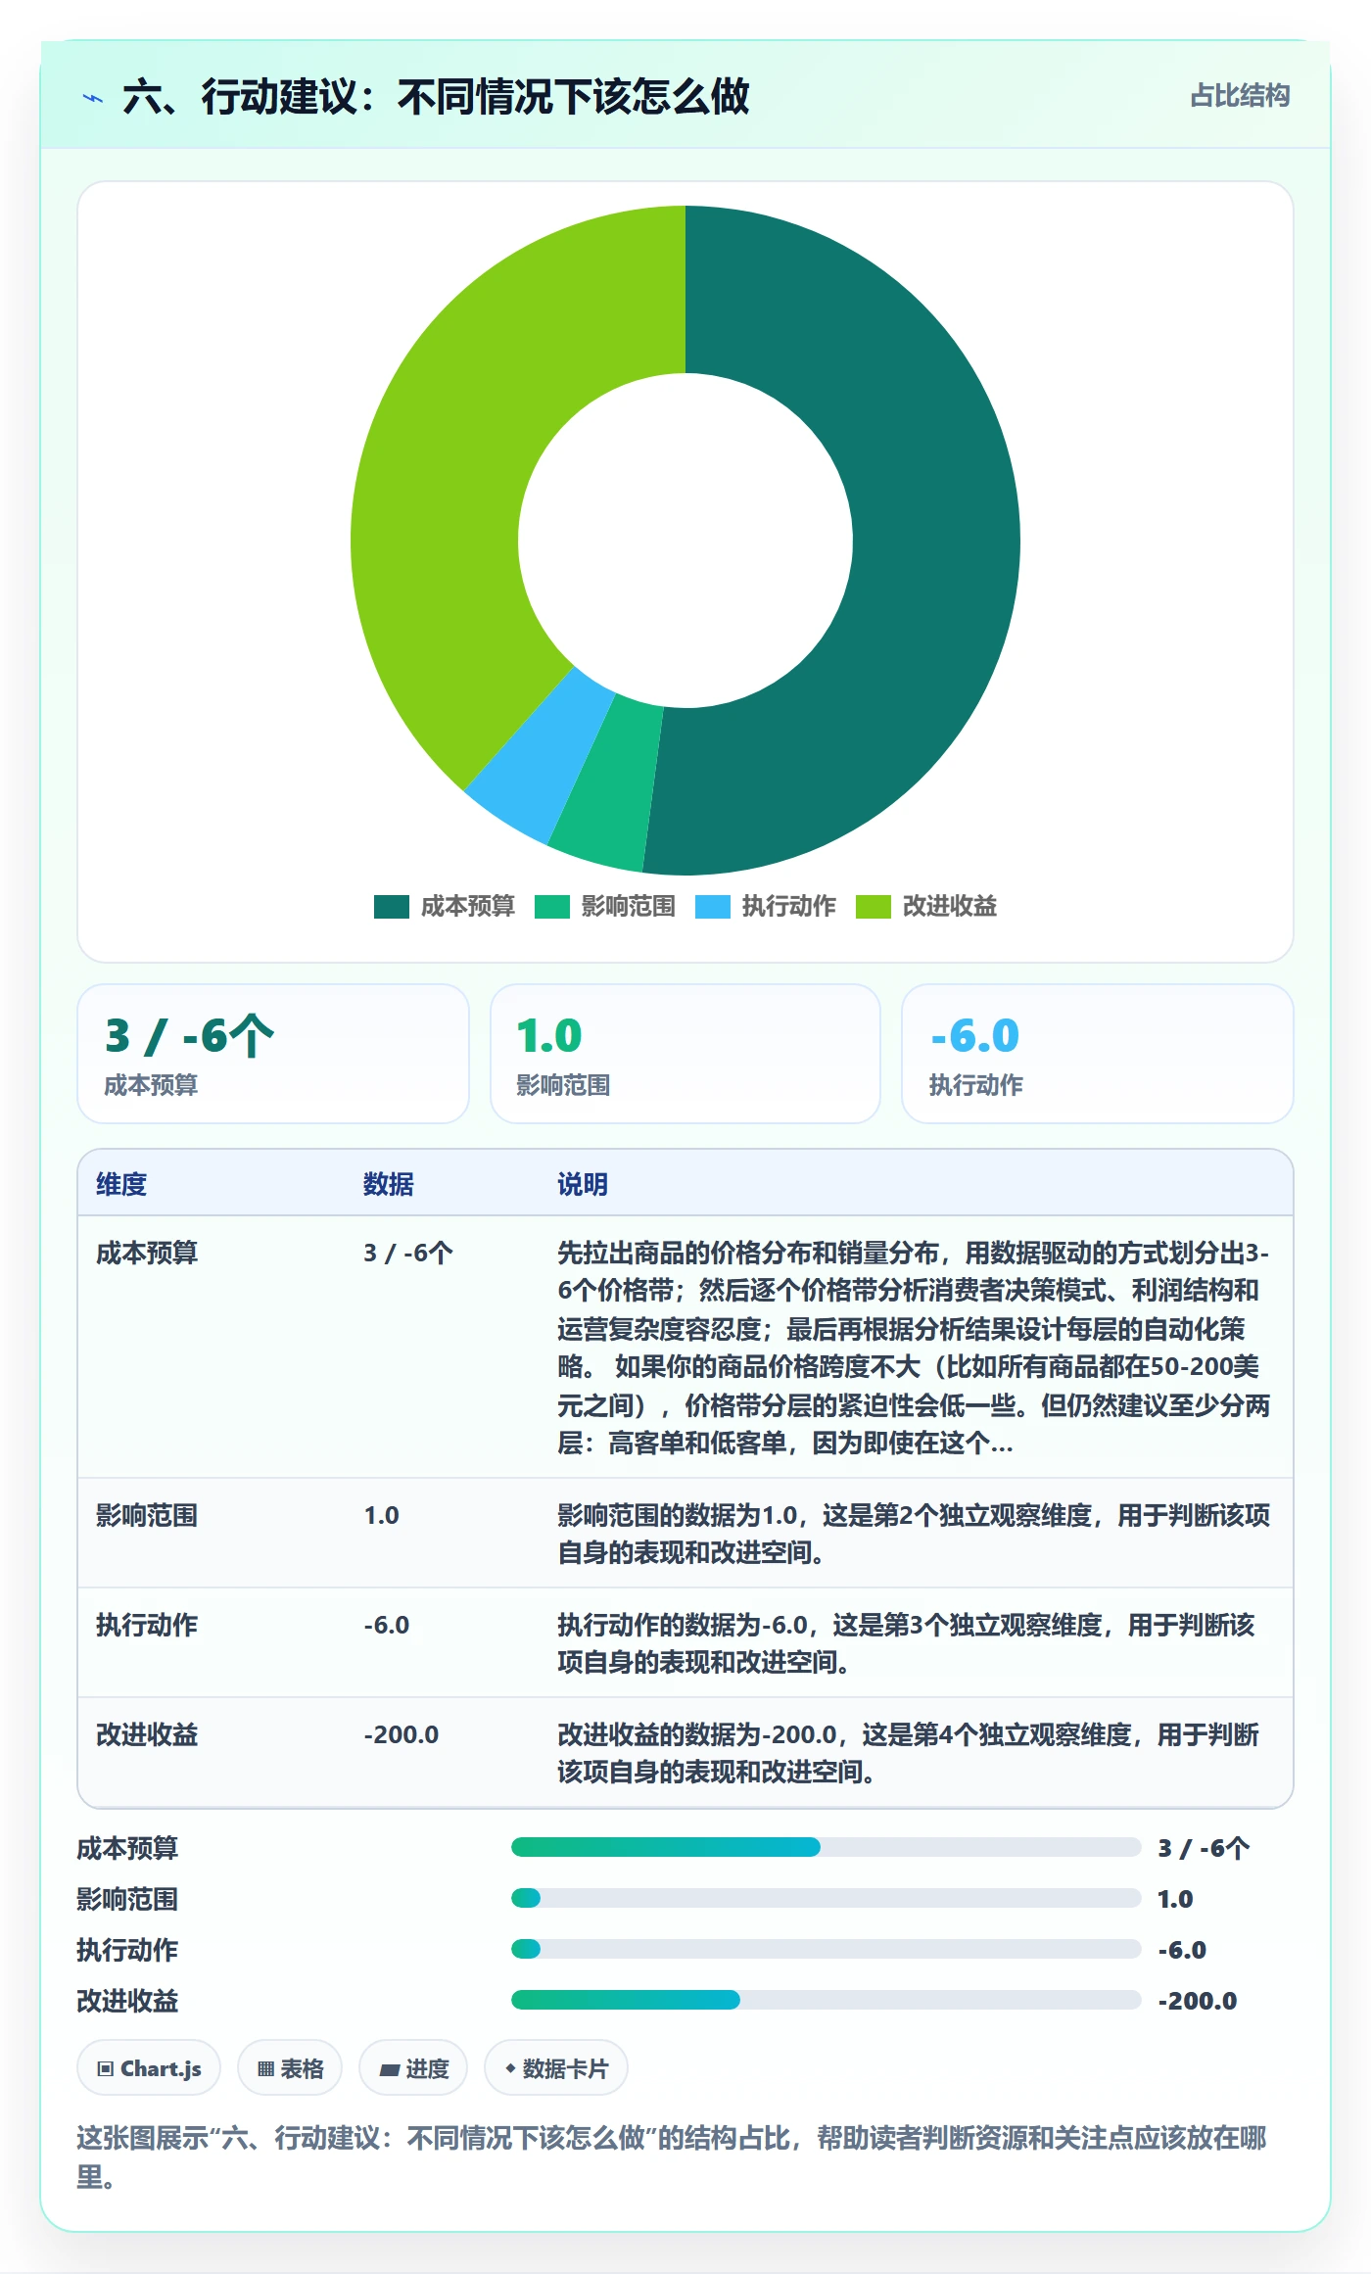Click the -200.0 progress value label

(1198, 2001)
